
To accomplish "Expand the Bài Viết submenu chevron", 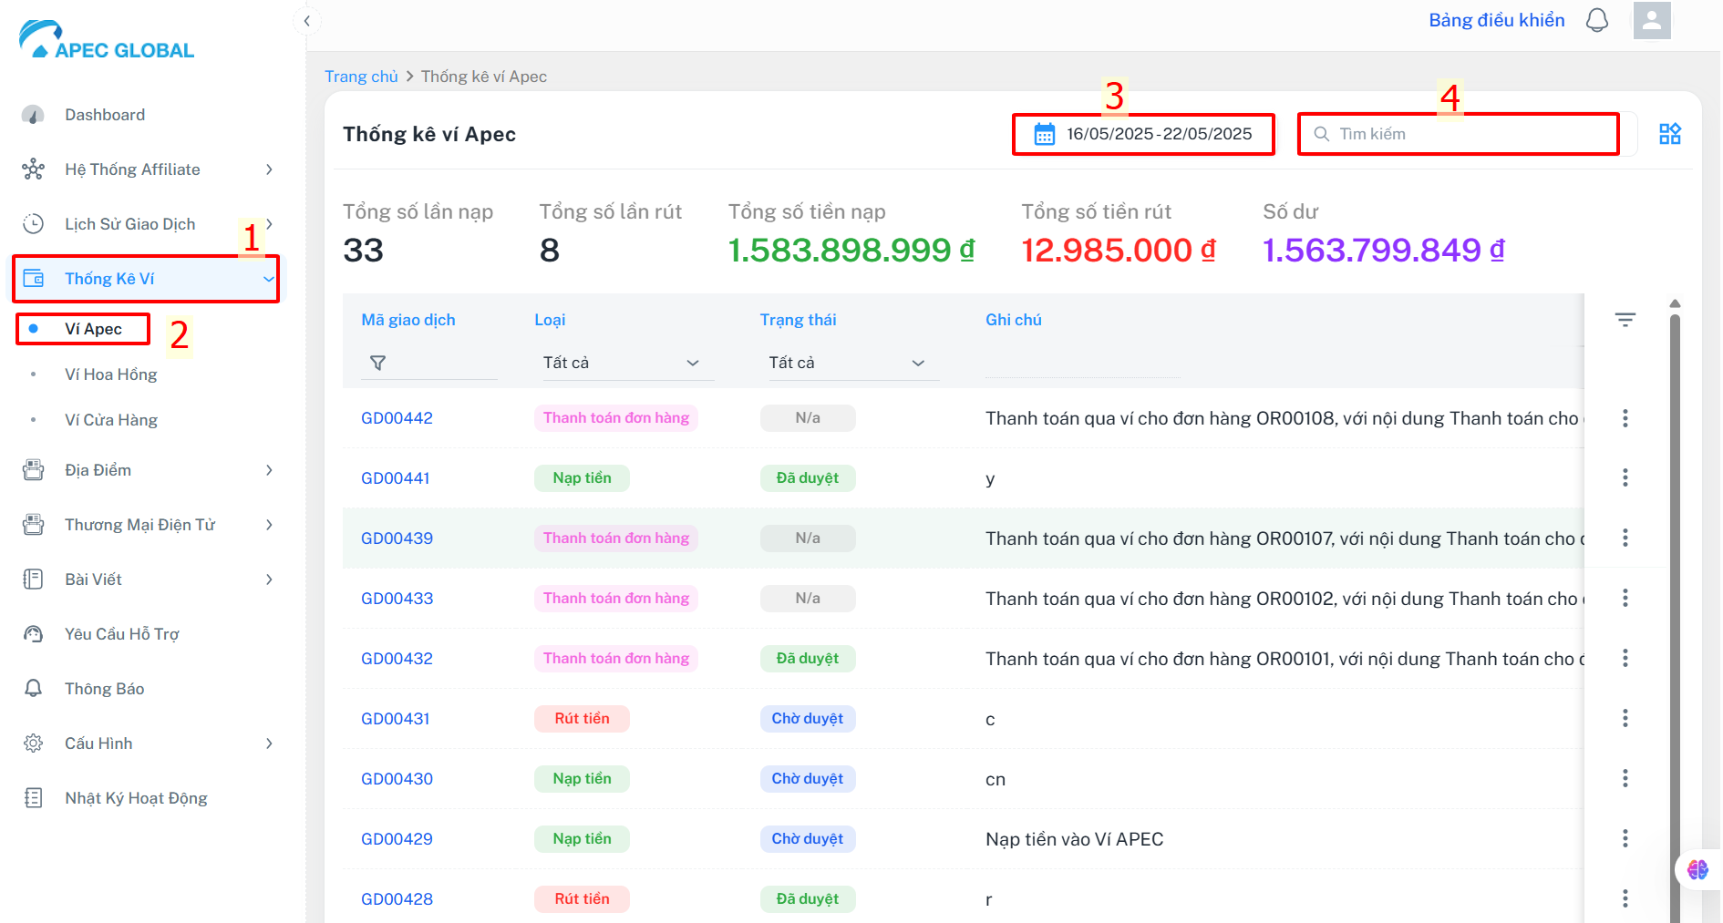I will (269, 579).
